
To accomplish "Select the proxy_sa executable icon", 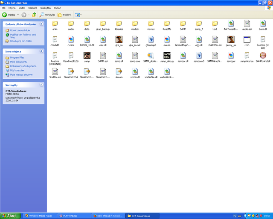I will pos(231,39).
